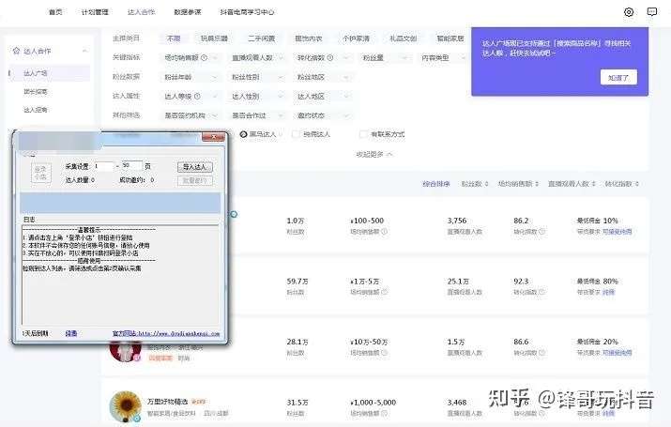Open 达人合作 in top navigation
671x427 pixels.
coord(141,12)
